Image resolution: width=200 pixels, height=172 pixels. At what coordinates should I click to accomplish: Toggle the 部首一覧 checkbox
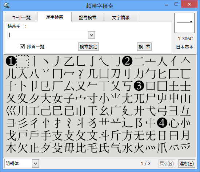point(22,46)
